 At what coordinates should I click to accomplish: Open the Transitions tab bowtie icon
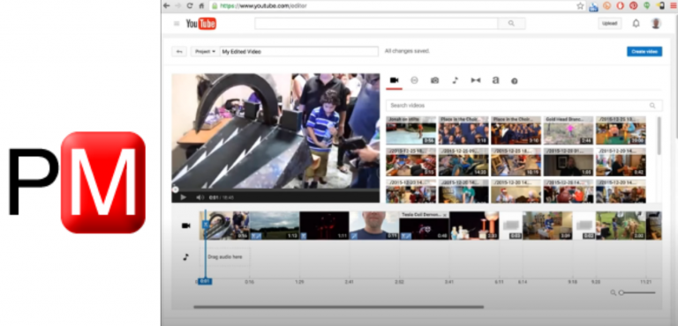pos(476,80)
